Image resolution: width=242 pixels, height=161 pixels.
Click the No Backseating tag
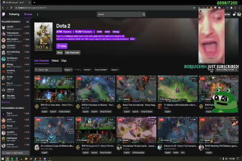(138, 153)
